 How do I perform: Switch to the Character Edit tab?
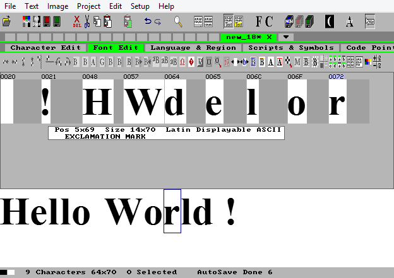45,48
